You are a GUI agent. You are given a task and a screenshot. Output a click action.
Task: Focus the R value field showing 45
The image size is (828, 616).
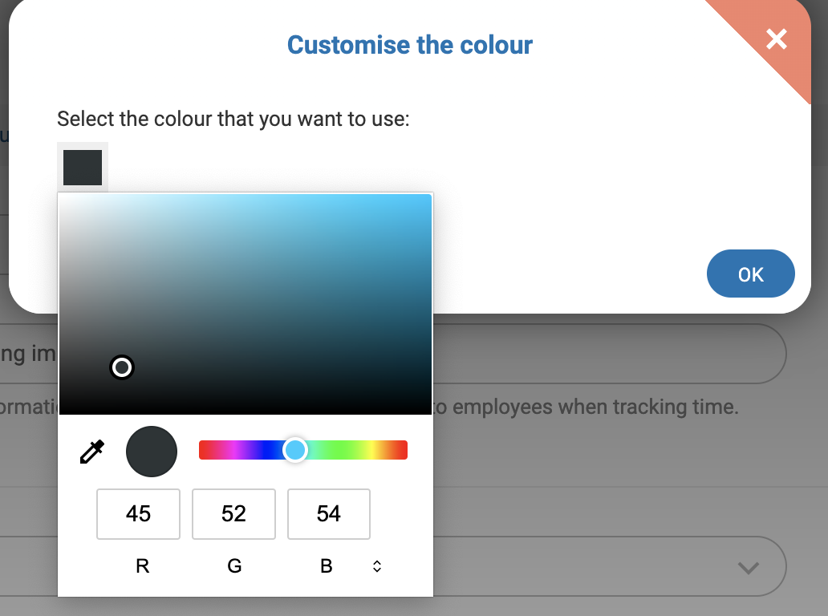point(138,514)
